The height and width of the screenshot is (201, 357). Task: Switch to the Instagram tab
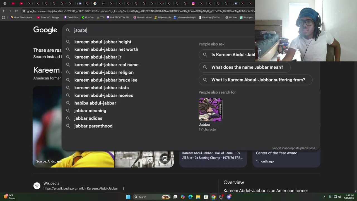pos(193,3)
